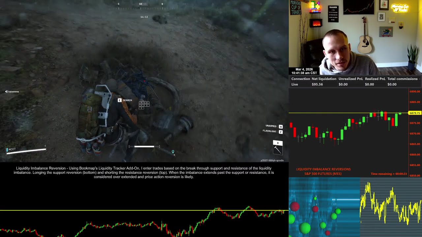Viewport: 422px width, 237px height.
Task: Click the MCOT player name label
Action: coord(12,149)
